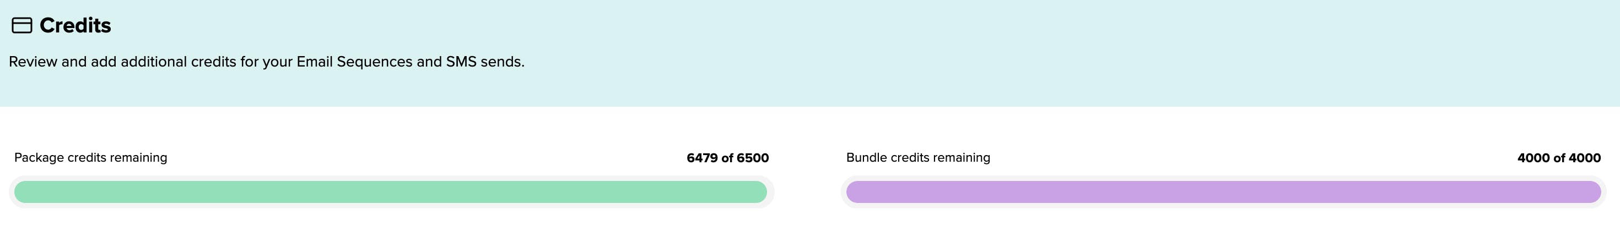Click the Credits page heading

point(75,26)
